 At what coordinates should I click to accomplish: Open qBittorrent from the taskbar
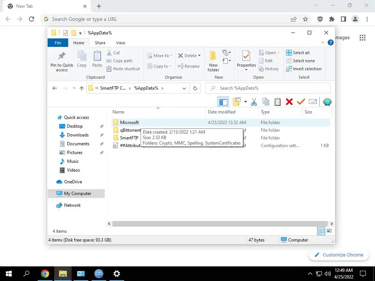point(99,274)
